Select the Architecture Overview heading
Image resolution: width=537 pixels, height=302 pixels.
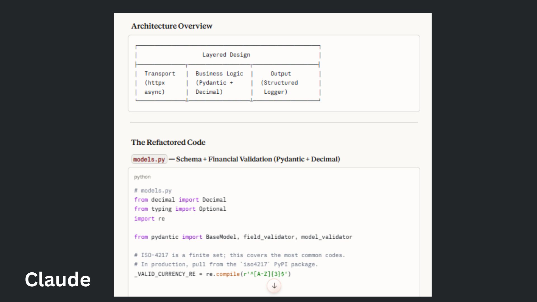pyautogui.click(x=172, y=26)
